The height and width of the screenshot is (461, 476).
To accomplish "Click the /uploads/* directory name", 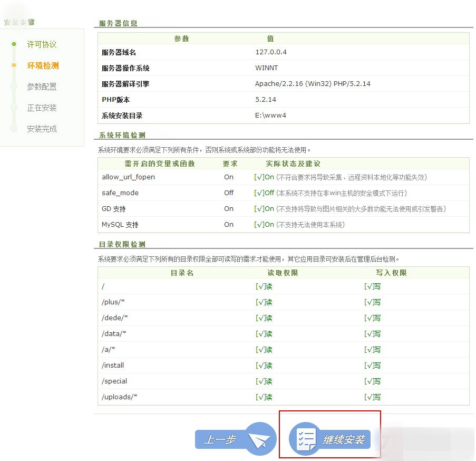I will coord(120,397).
